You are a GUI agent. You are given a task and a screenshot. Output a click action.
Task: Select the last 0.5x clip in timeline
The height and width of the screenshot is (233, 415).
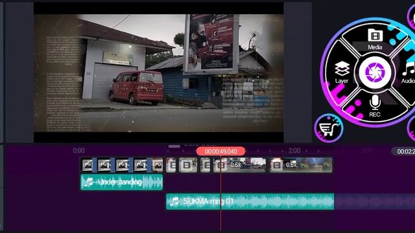coord(301,165)
